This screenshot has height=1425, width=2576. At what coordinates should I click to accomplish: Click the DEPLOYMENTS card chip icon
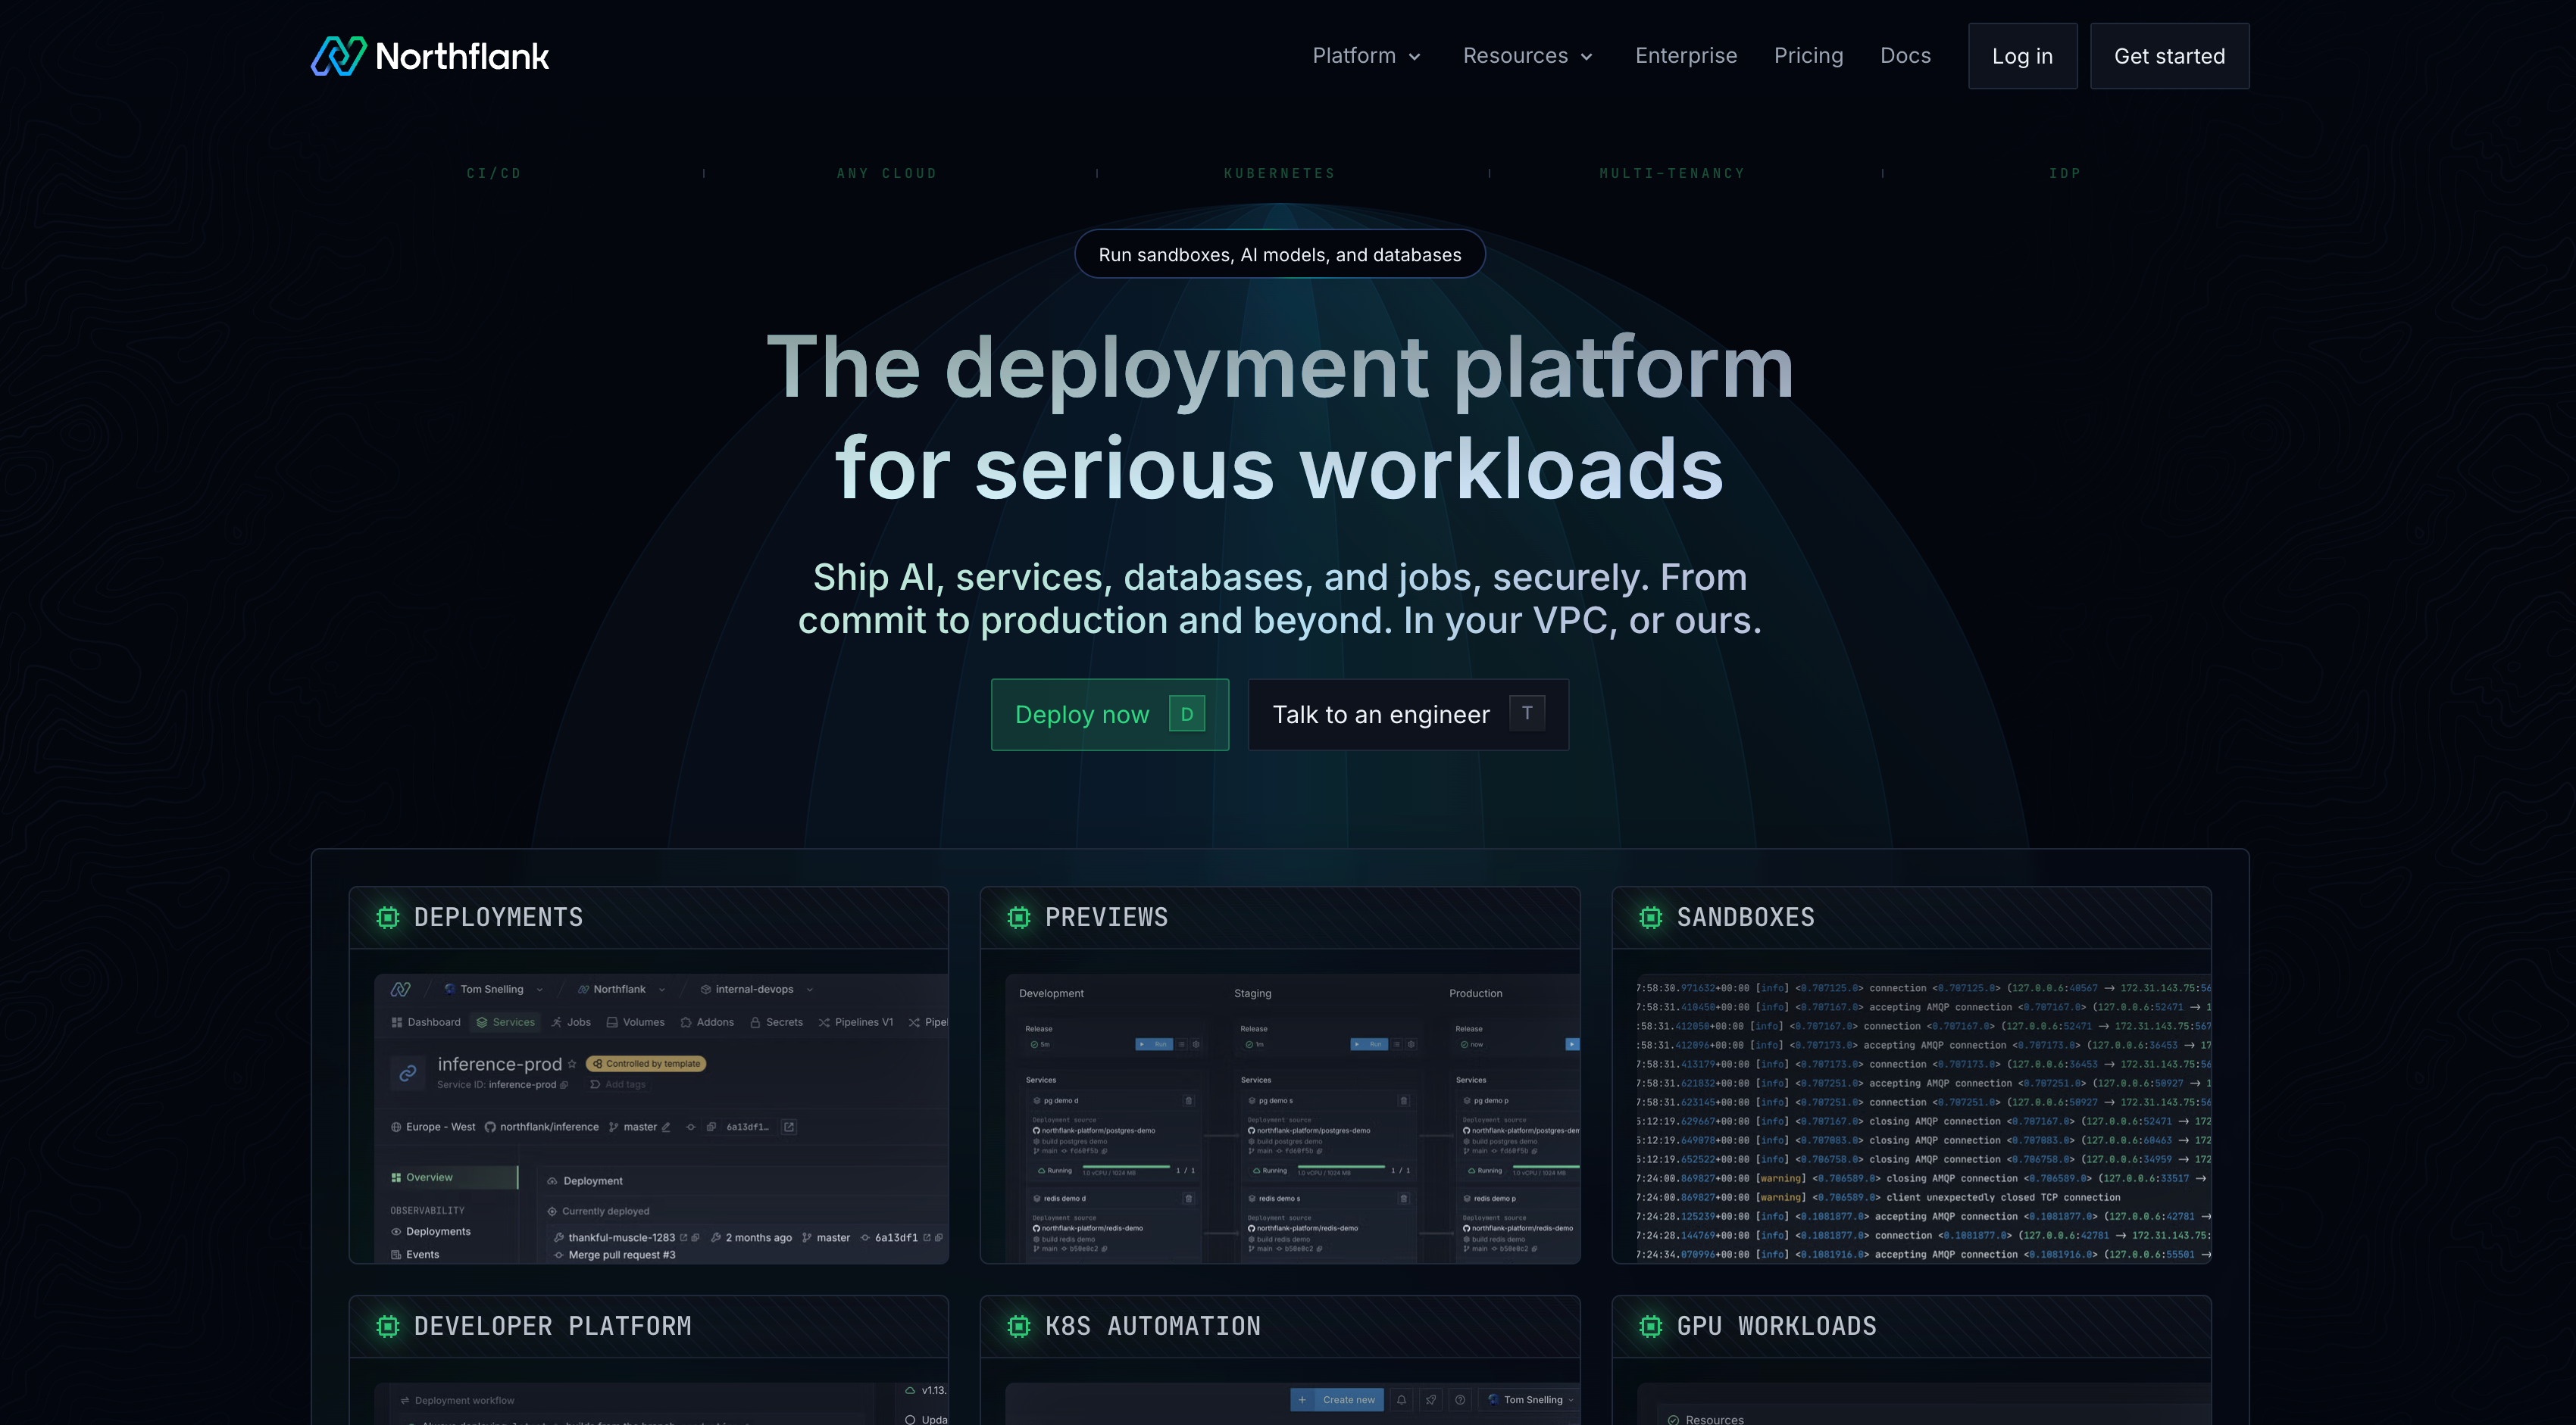point(388,918)
